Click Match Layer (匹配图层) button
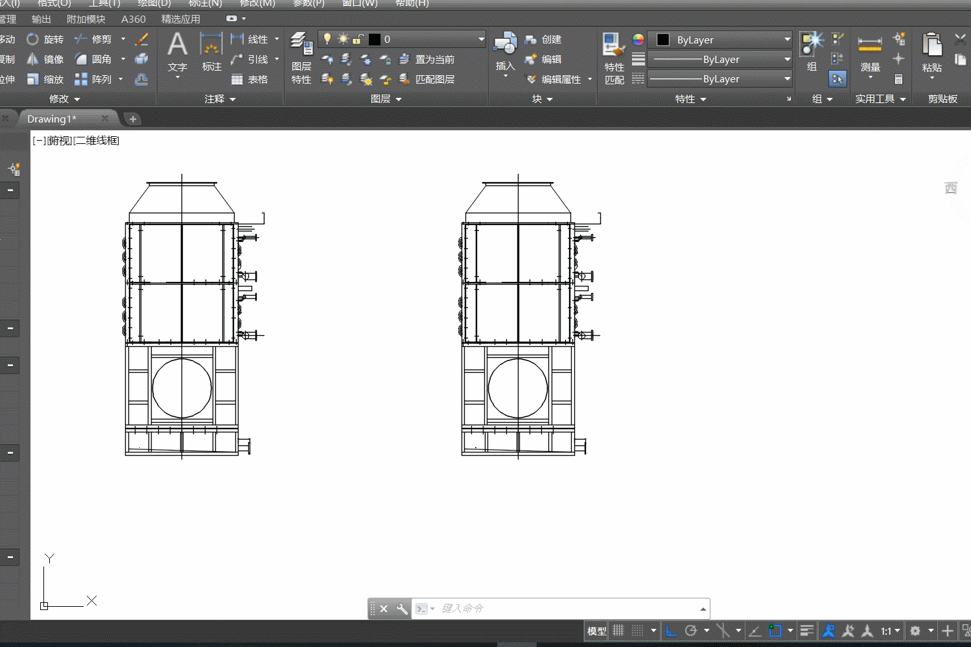Viewport: 971px width, 647px height. pos(427,80)
